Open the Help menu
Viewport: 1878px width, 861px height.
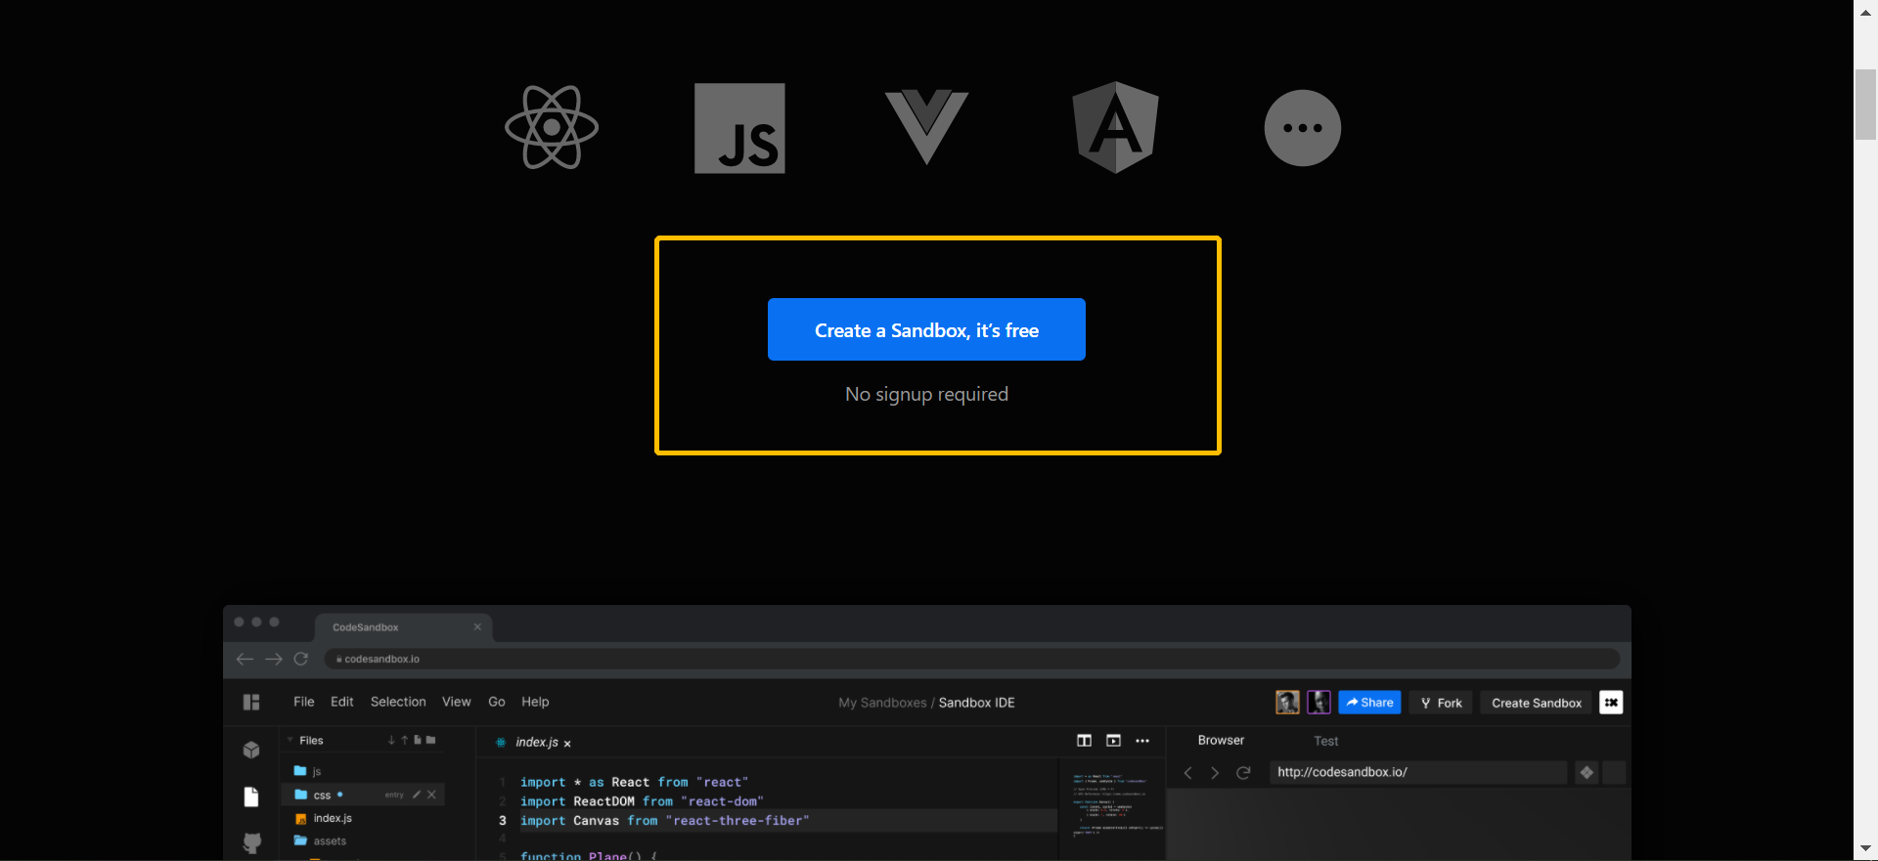535,702
